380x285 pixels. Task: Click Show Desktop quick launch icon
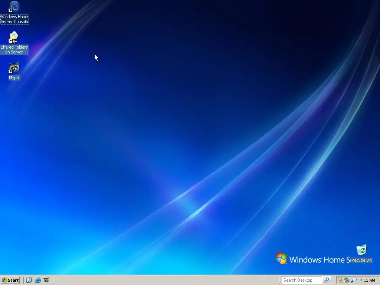click(29, 280)
